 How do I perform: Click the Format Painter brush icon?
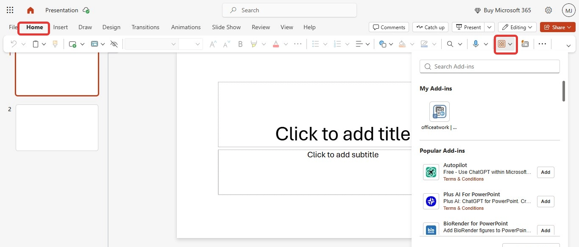pos(55,44)
